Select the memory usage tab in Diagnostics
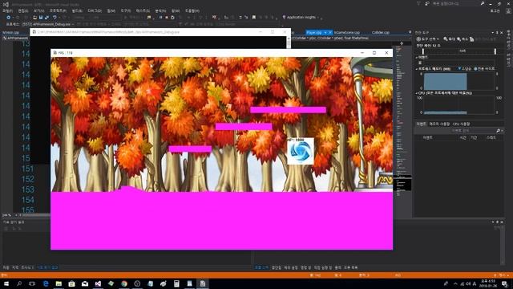This screenshot has width=513, height=289. (439, 124)
